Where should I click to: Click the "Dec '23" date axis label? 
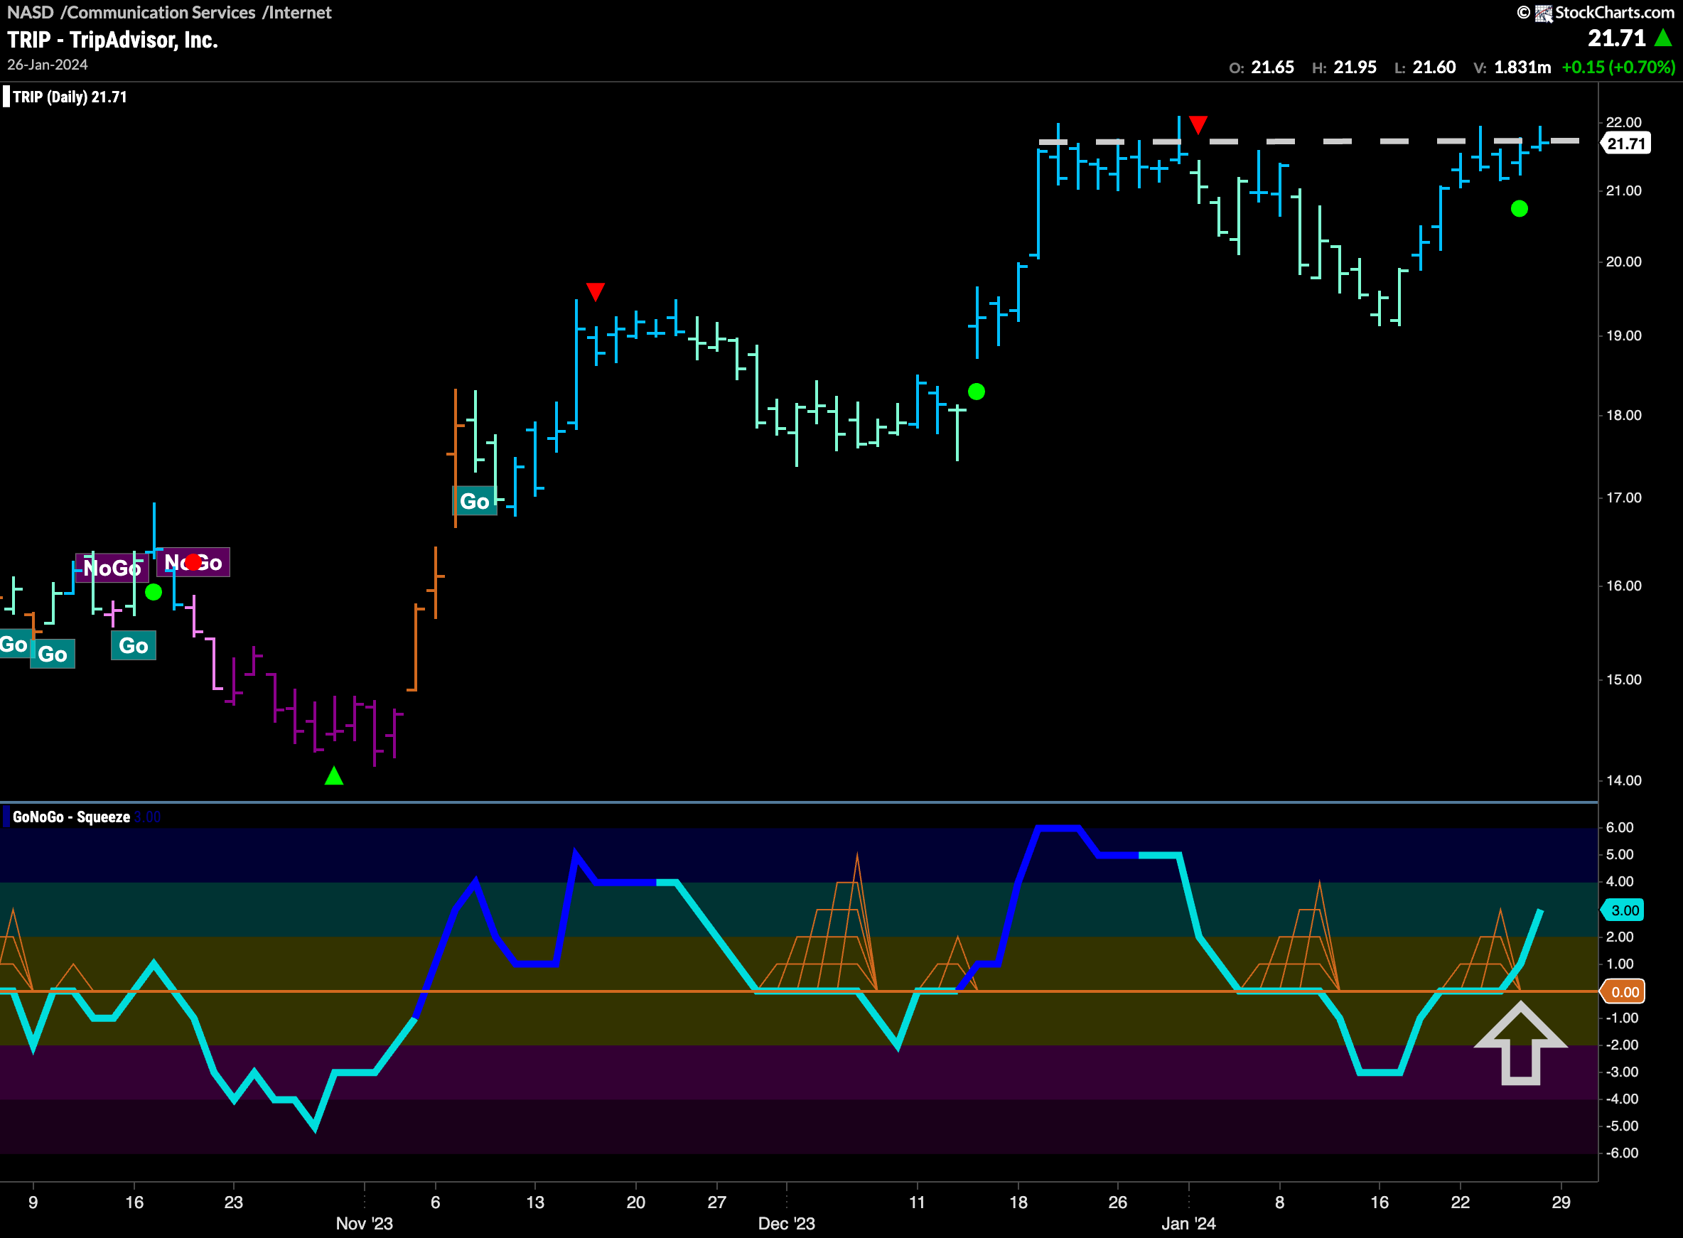pos(786,1223)
